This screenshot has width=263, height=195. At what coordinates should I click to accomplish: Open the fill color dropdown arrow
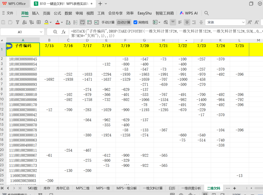pos(51,22)
